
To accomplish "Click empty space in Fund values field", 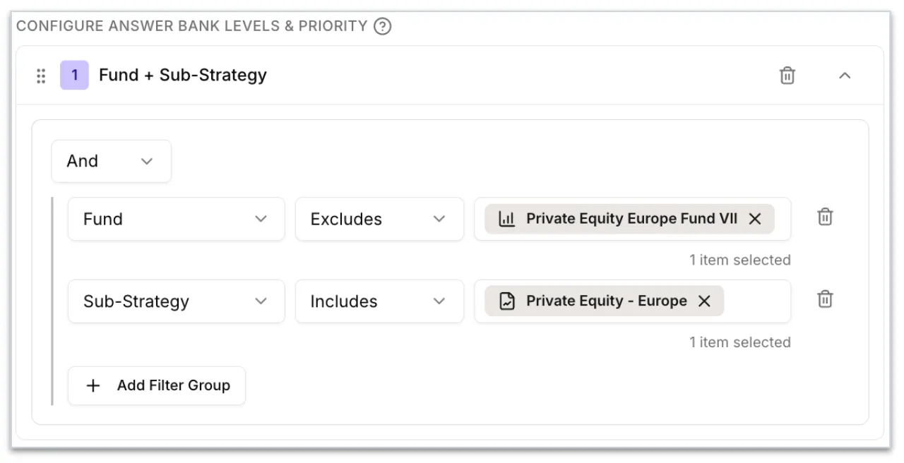I will tap(783, 219).
